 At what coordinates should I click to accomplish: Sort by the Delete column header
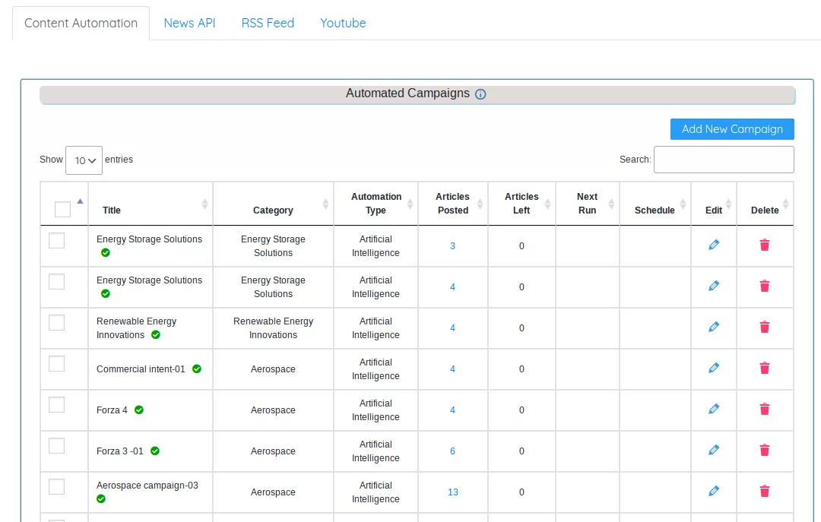click(765, 204)
